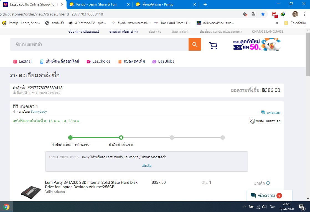Image resolution: width=310 pixels, height=212 pixels.
Task: Click เพิ่มเติม to show more tracking
Action: [x=146, y=166]
